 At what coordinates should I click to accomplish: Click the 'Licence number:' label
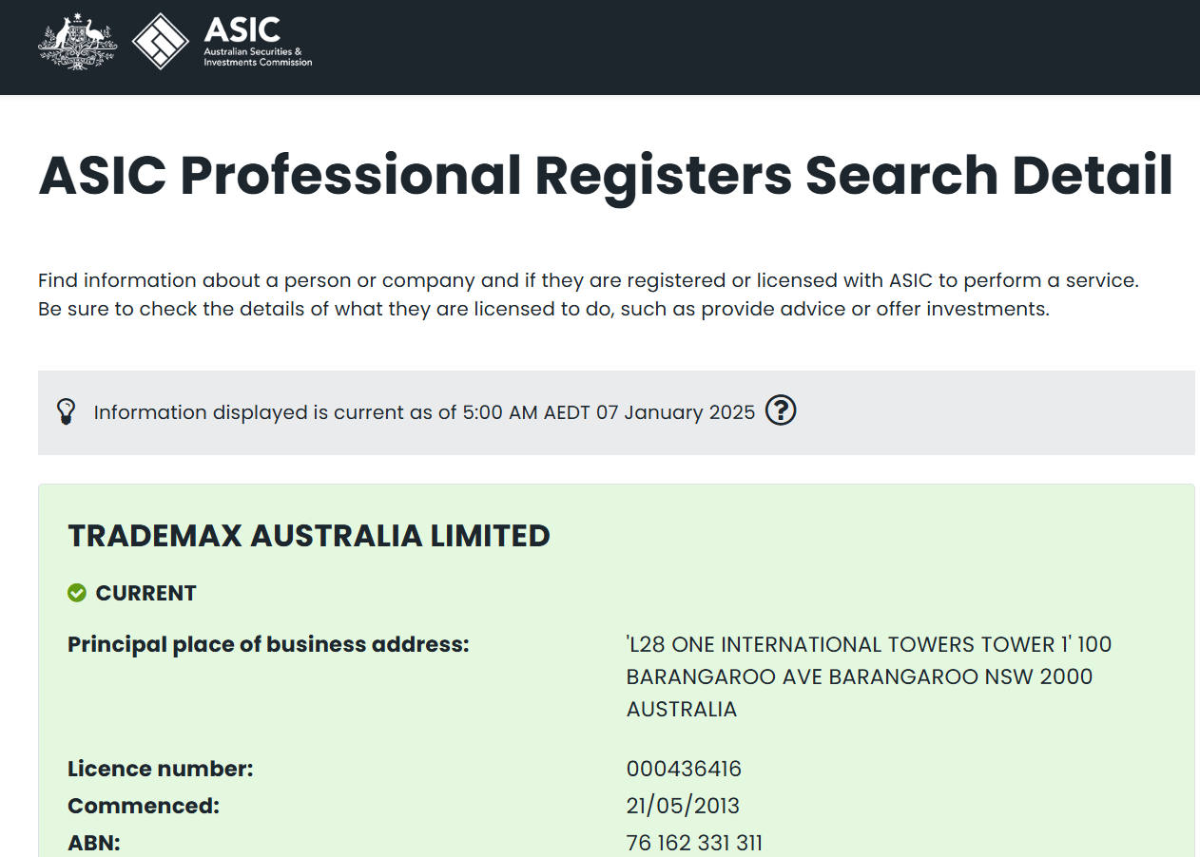pos(161,770)
